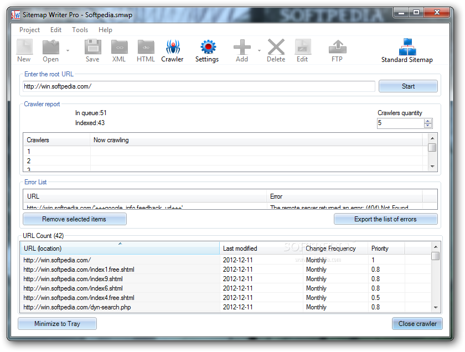The width and height of the screenshot is (465, 352).
Task: Select the dyn-search.php URL row
Action: 225,307
